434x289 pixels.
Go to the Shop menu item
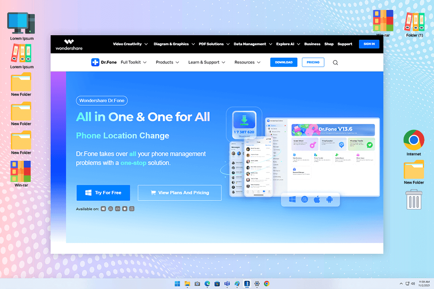click(x=329, y=44)
